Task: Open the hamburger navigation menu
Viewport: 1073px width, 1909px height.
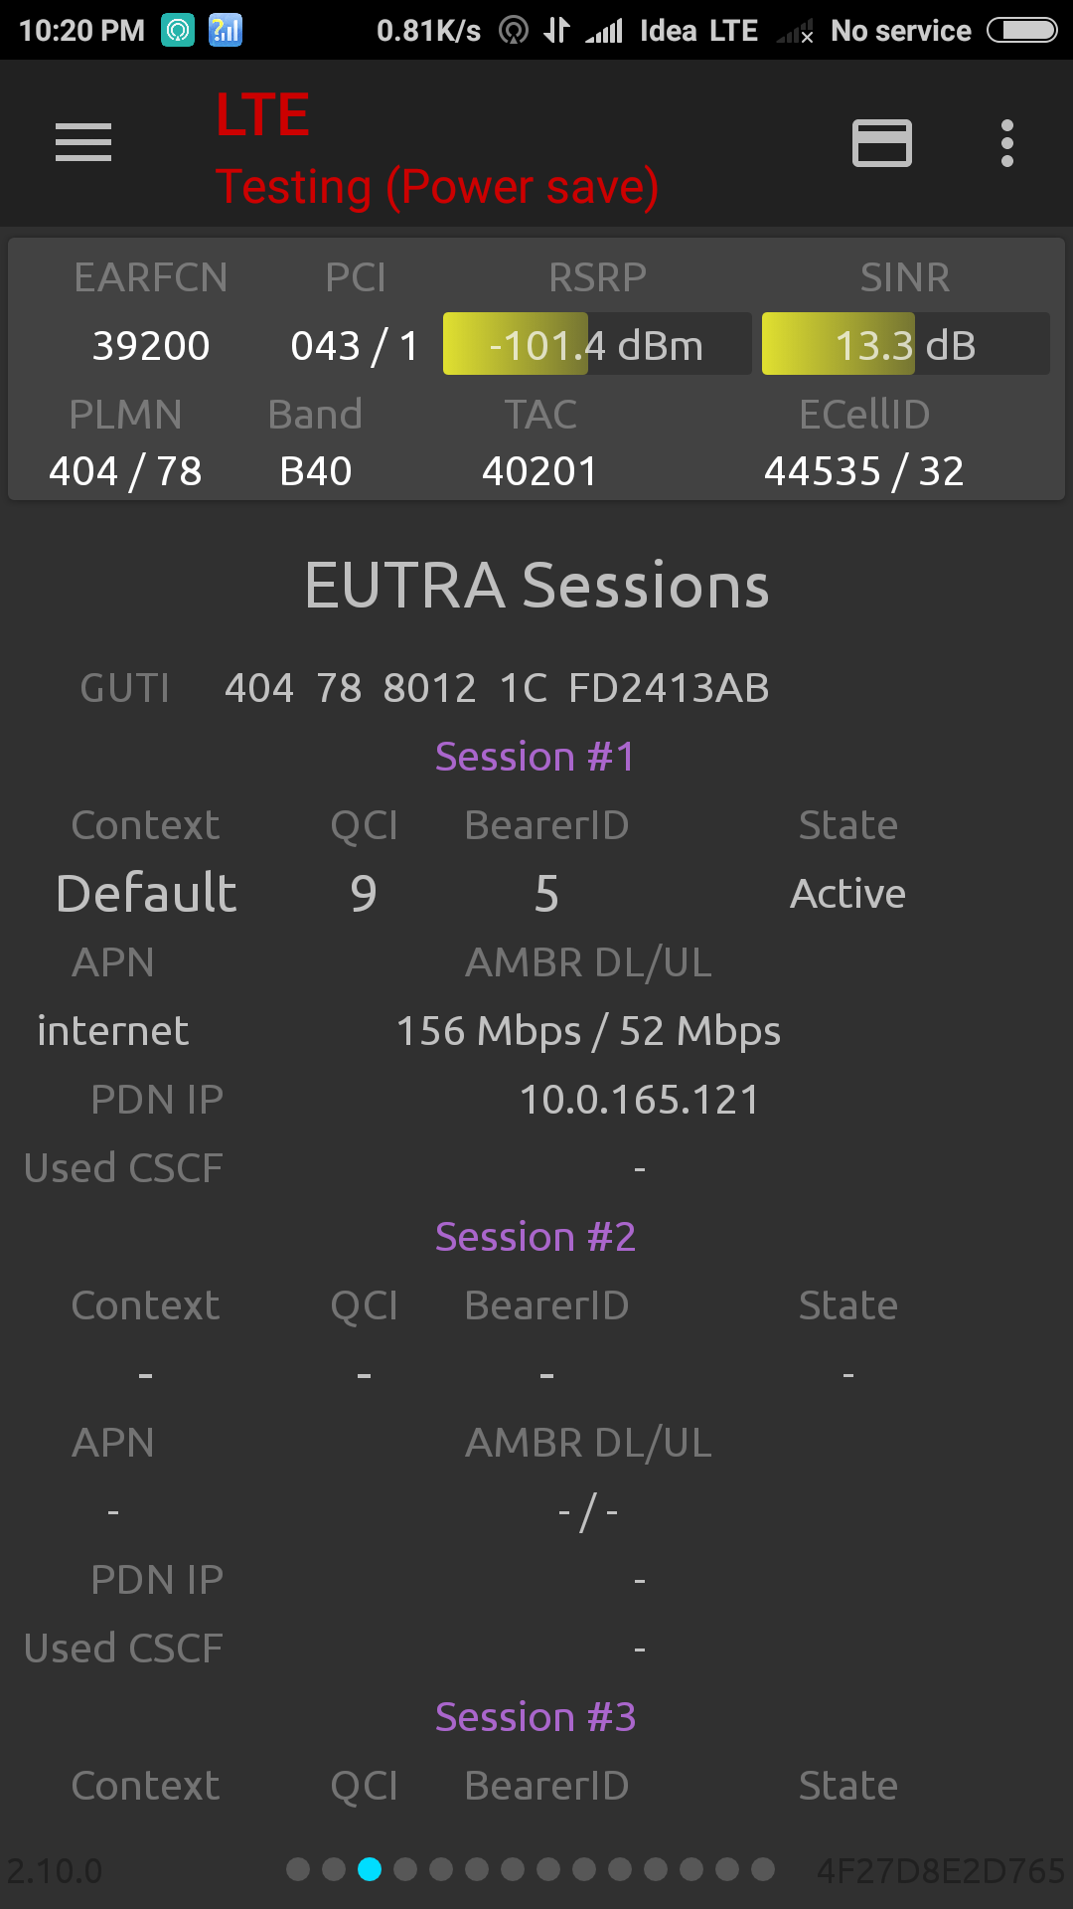Action: click(x=83, y=142)
